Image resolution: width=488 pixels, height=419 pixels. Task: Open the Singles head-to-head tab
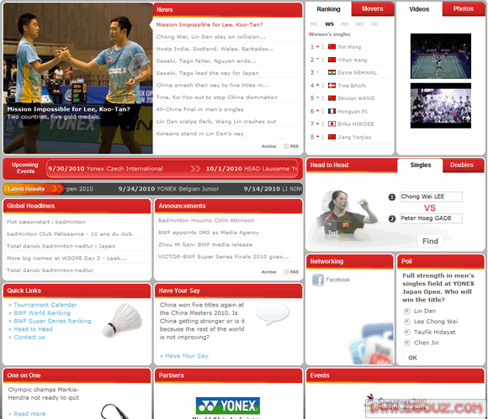click(420, 165)
